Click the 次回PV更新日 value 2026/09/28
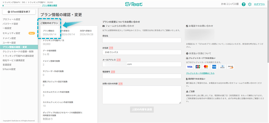The height and width of the screenshot is (123, 269). coord(86,34)
